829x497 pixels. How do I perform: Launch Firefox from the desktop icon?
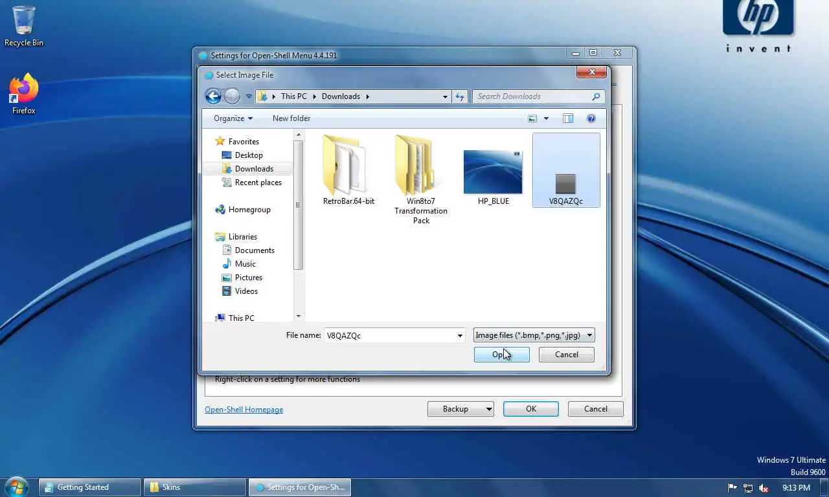(24, 94)
